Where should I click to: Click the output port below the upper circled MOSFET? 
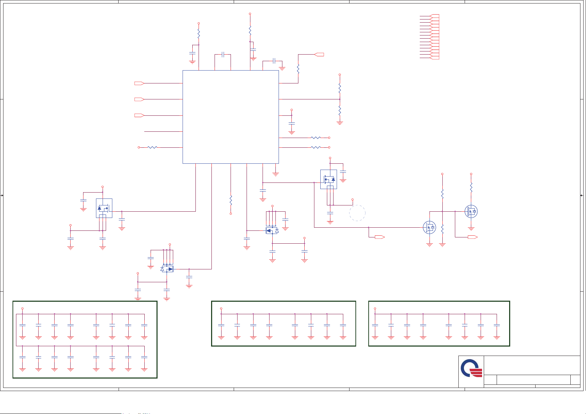pos(473,237)
